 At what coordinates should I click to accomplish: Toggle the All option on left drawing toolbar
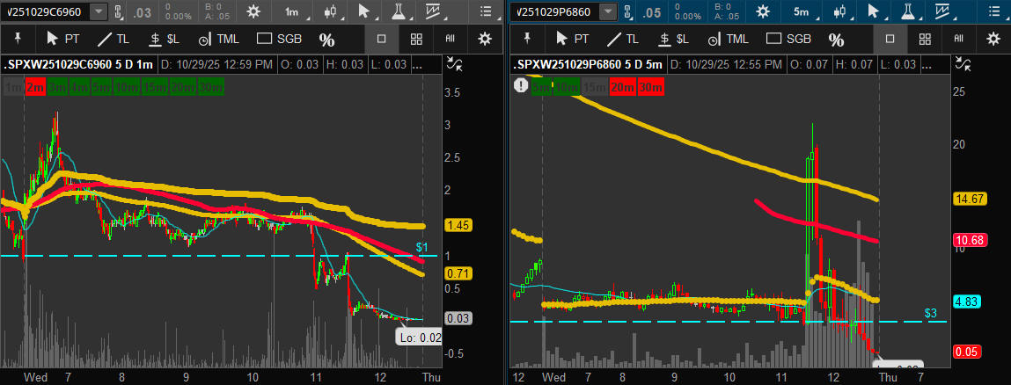[x=451, y=39]
